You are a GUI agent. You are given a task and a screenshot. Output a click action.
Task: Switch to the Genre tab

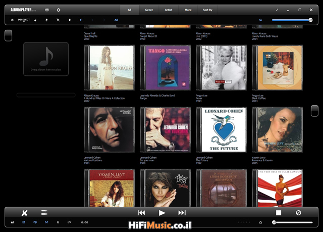(x=149, y=10)
